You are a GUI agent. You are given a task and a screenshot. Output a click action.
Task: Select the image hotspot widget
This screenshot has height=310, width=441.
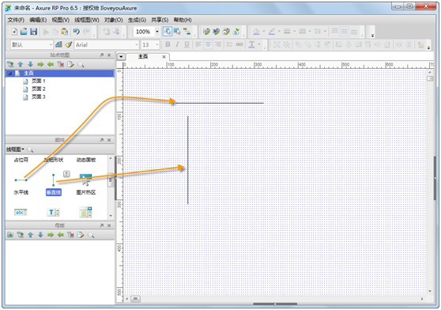(x=86, y=184)
